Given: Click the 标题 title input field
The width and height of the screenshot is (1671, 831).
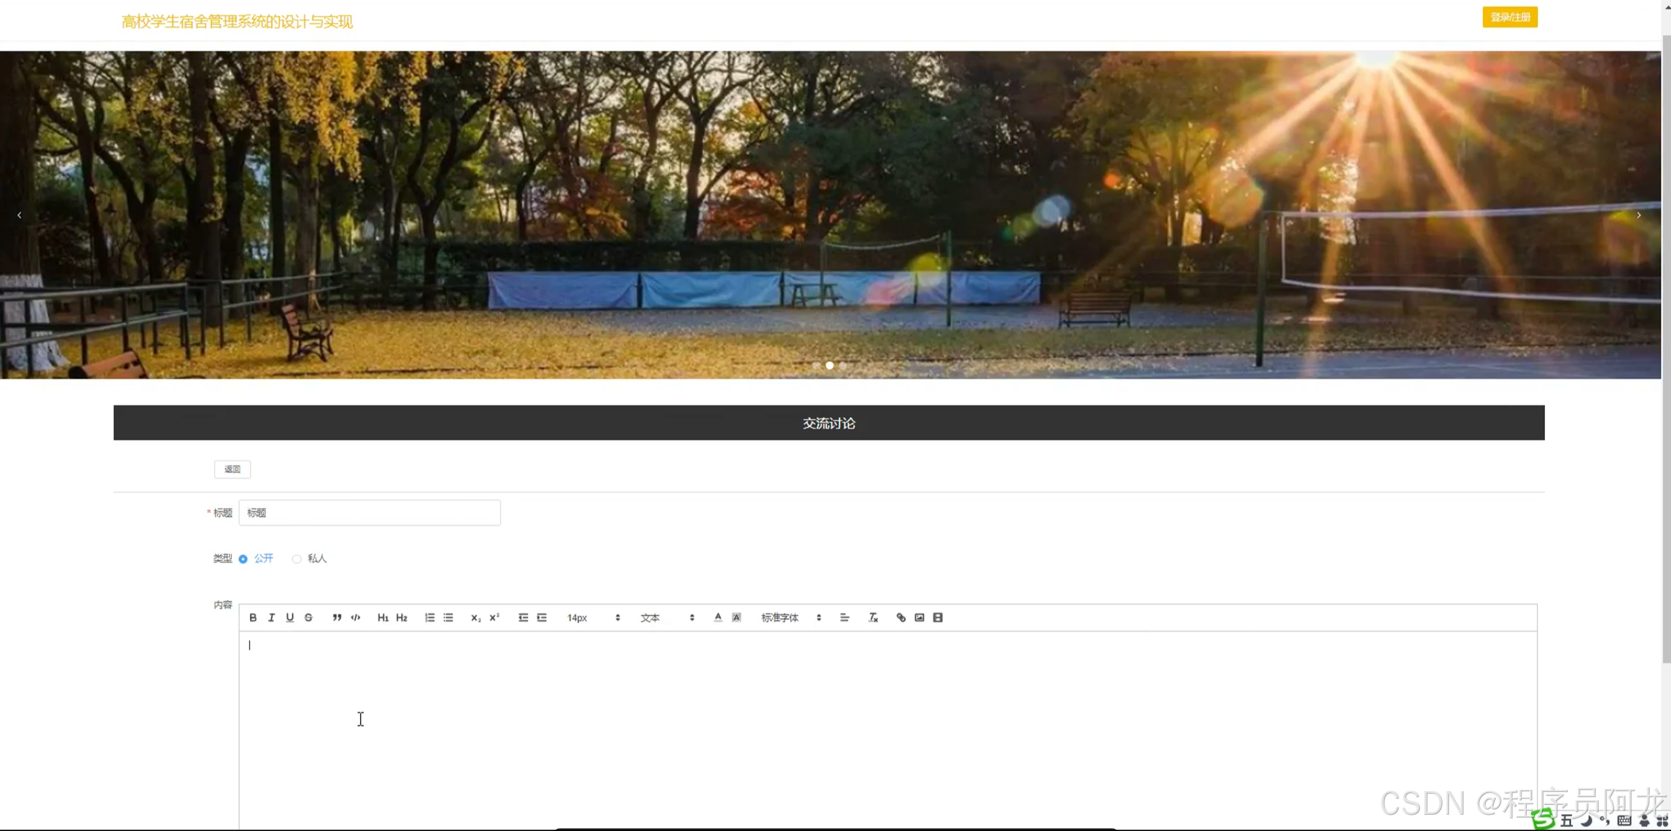Looking at the screenshot, I should point(369,513).
